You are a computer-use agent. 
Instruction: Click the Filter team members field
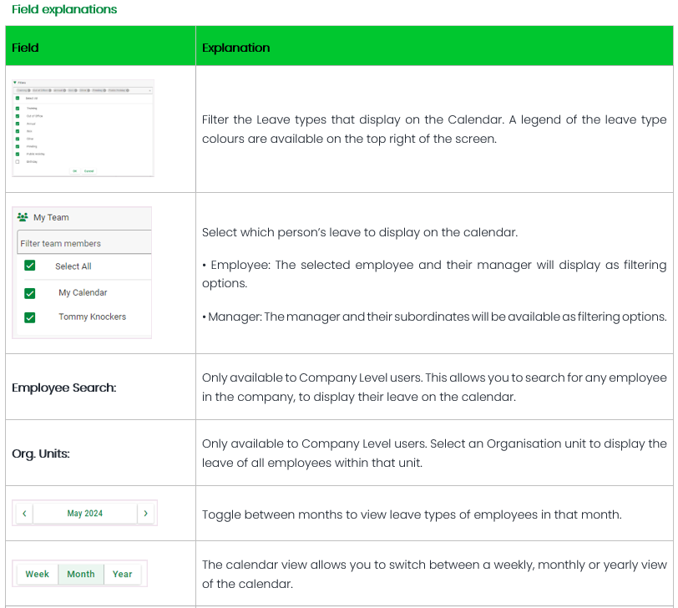83,243
